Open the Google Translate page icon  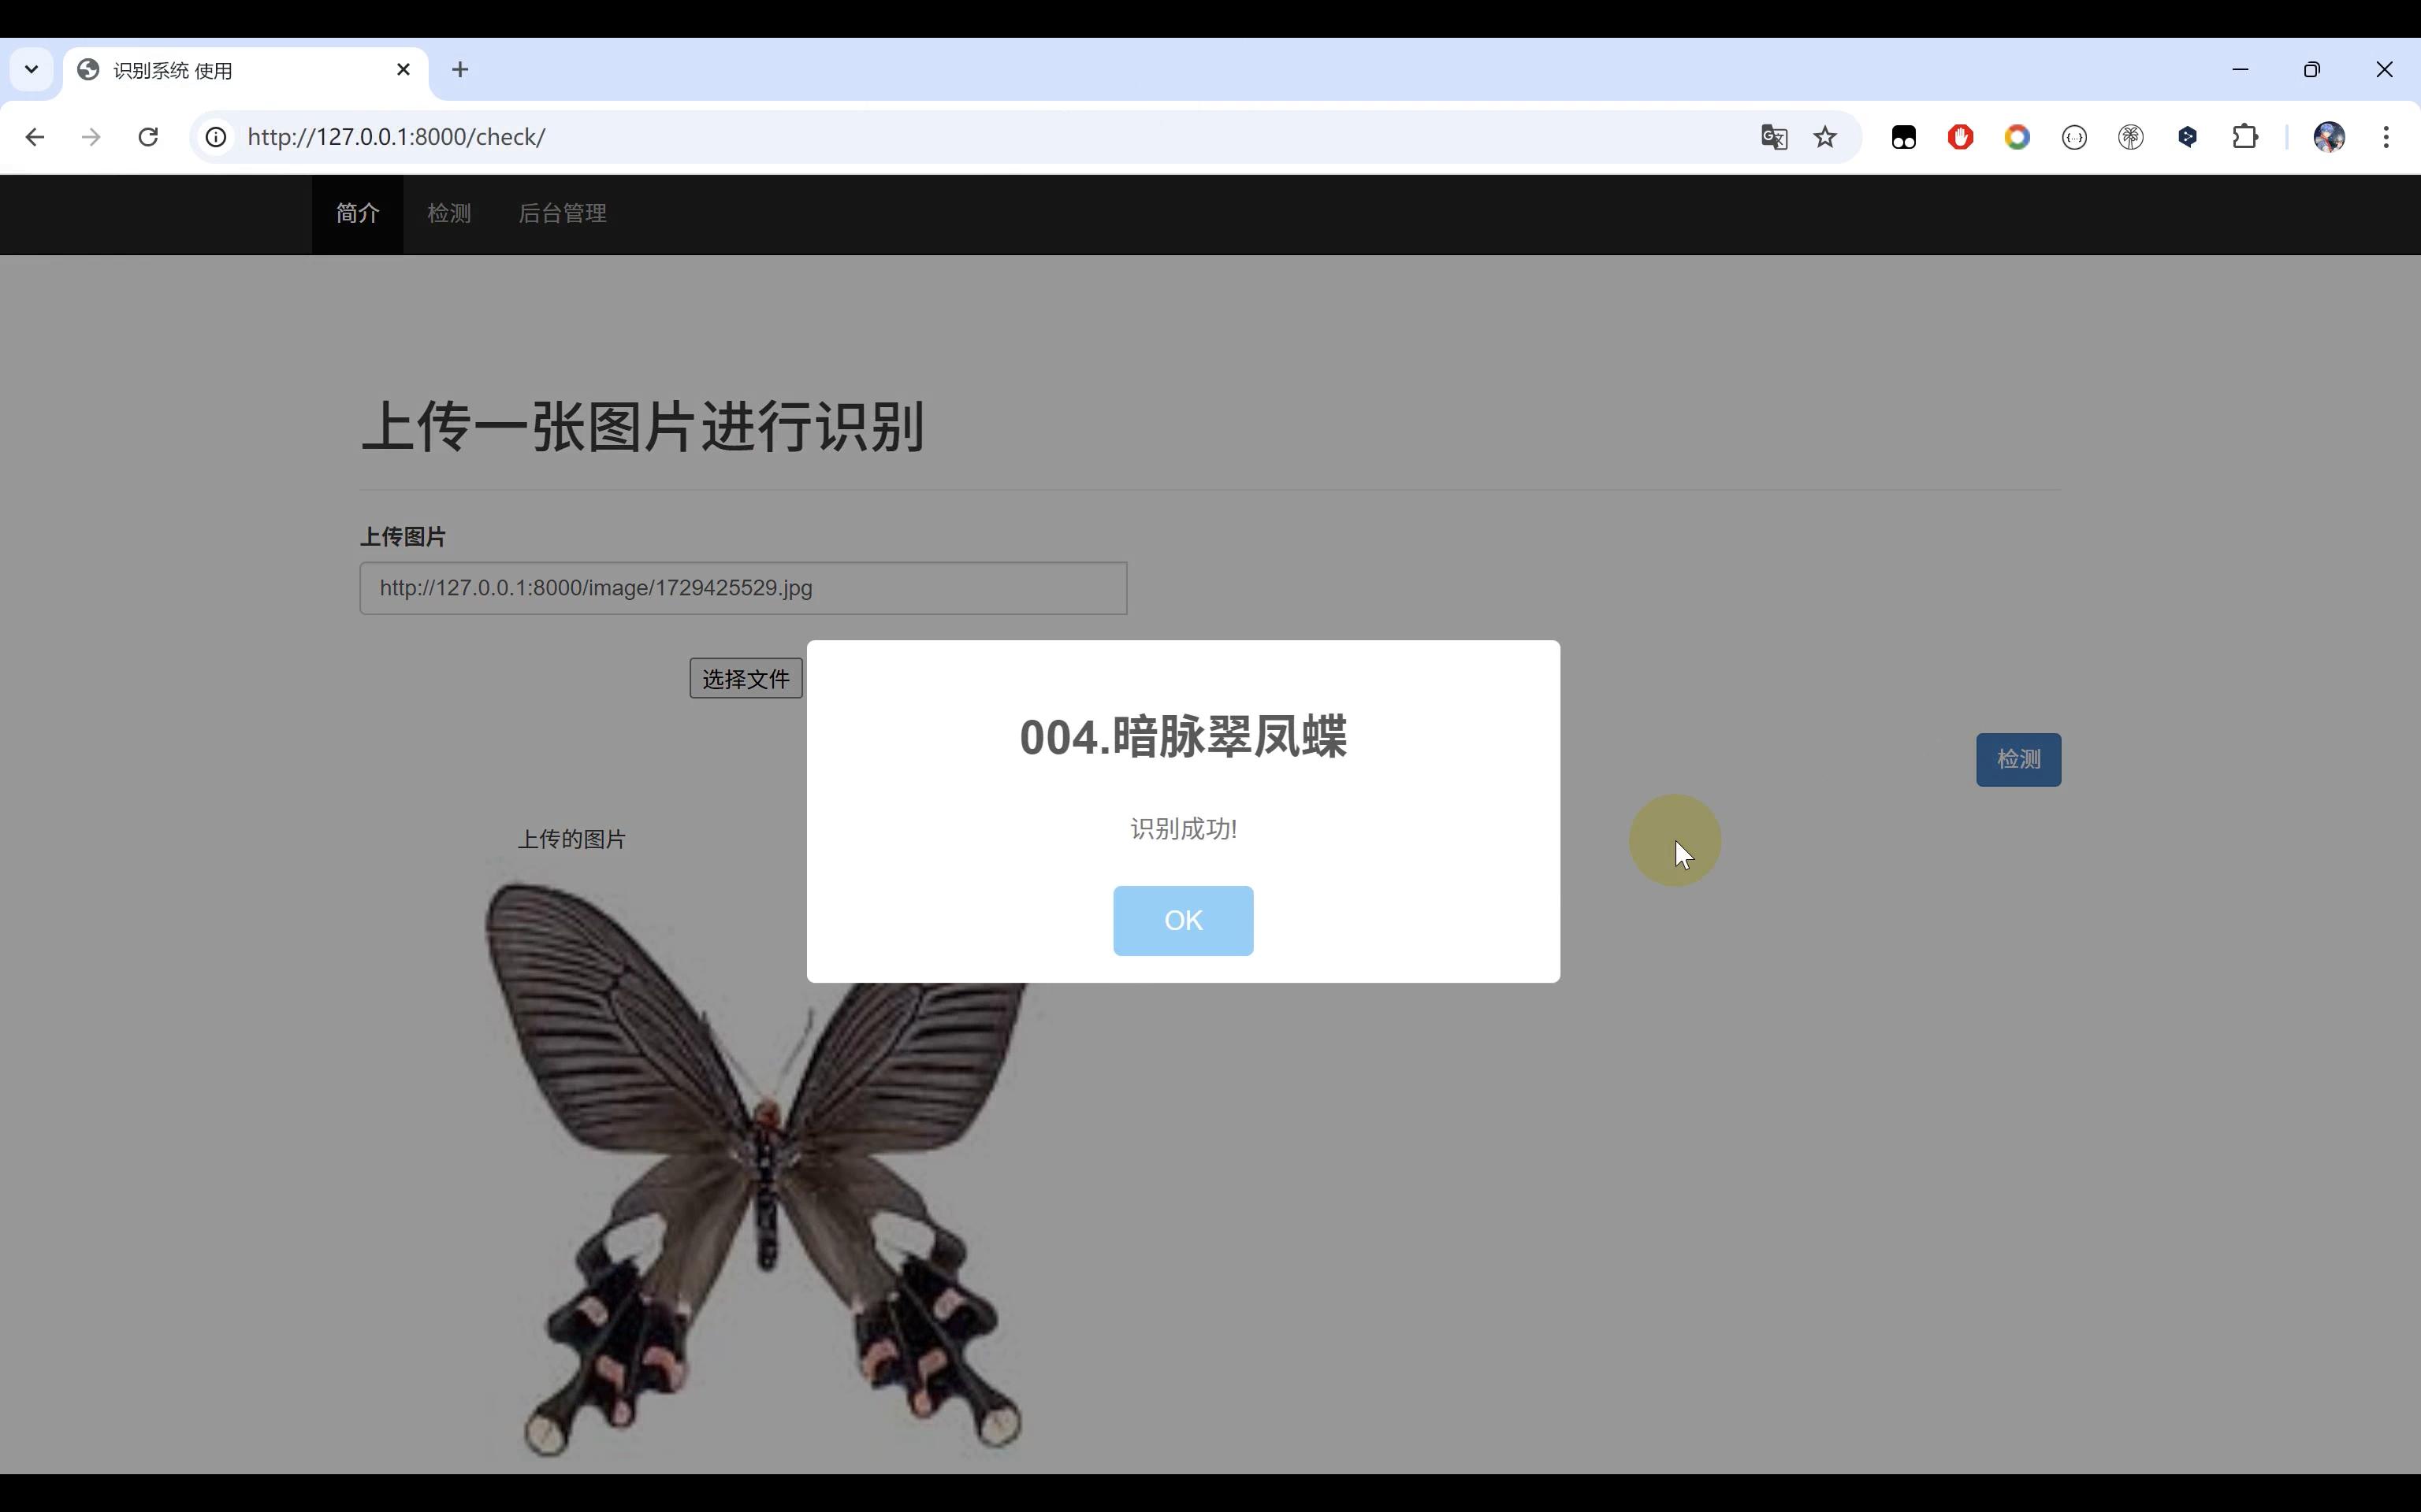click(1774, 137)
